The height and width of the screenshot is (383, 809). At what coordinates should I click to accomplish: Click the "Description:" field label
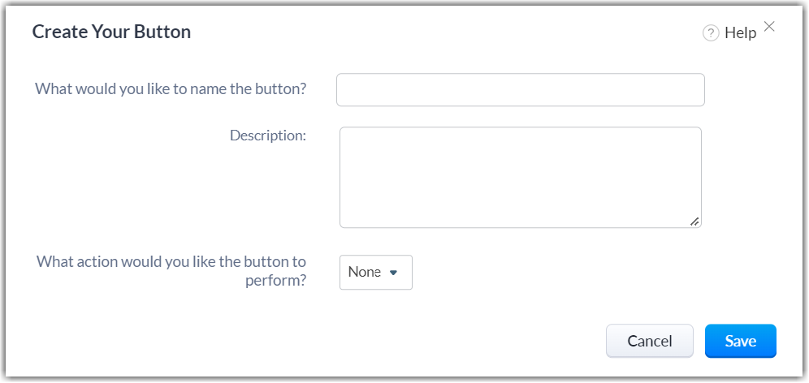click(x=267, y=135)
